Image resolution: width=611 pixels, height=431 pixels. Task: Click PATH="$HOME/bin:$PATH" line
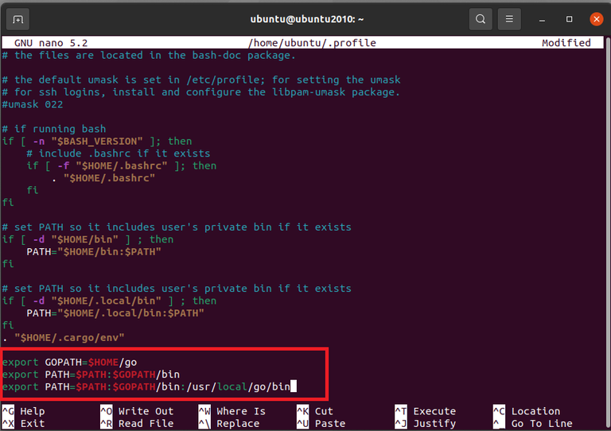click(x=94, y=251)
